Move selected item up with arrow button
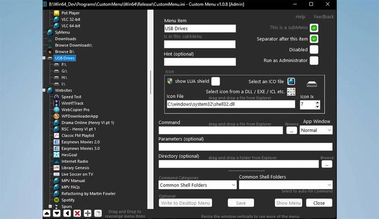The height and width of the screenshot is (219, 379). pos(47,213)
